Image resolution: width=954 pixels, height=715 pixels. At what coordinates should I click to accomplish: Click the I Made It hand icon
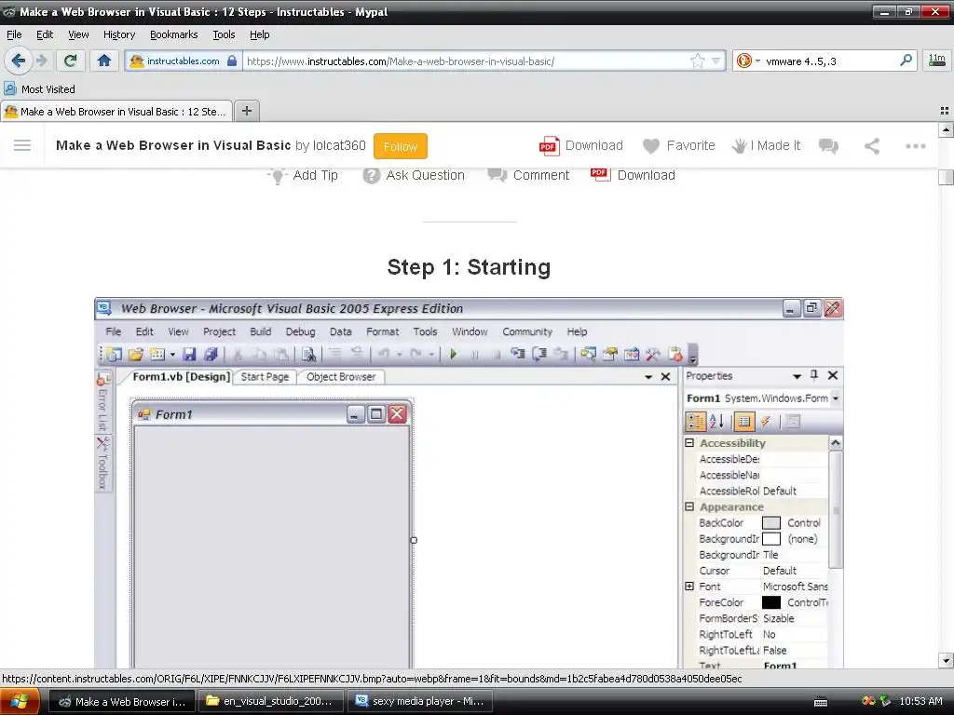tap(767, 146)
